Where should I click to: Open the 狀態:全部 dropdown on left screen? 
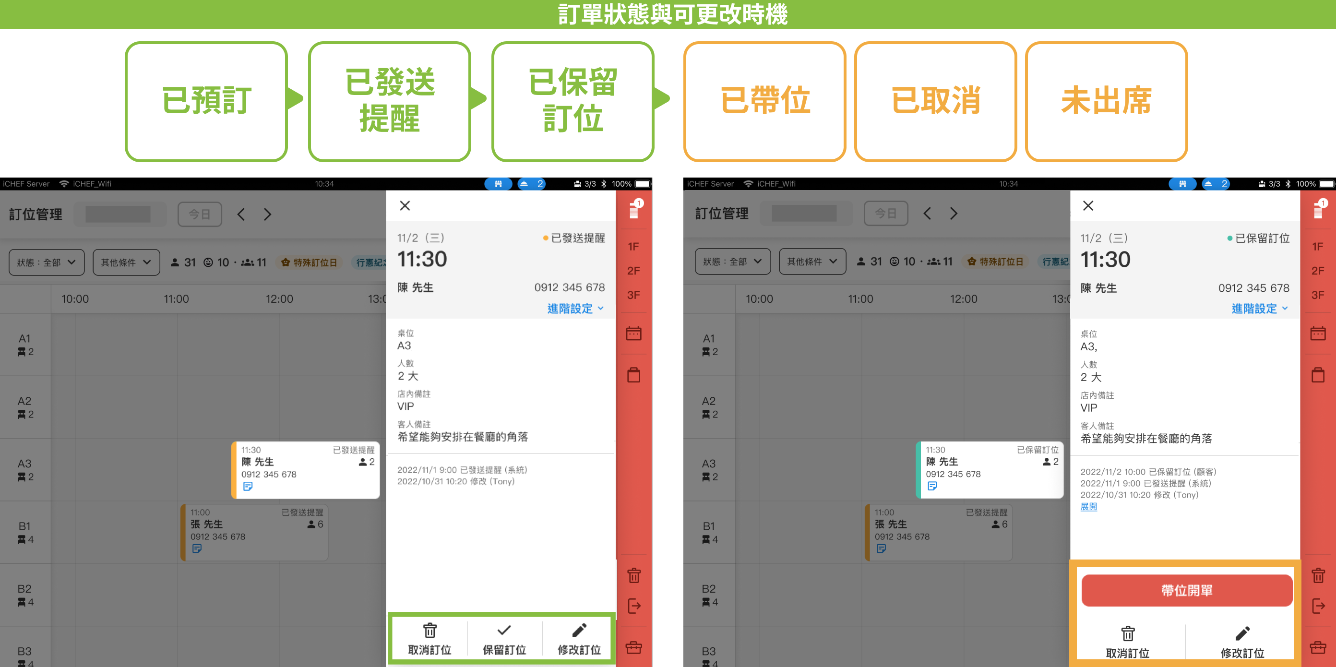[x=46, y=262]
